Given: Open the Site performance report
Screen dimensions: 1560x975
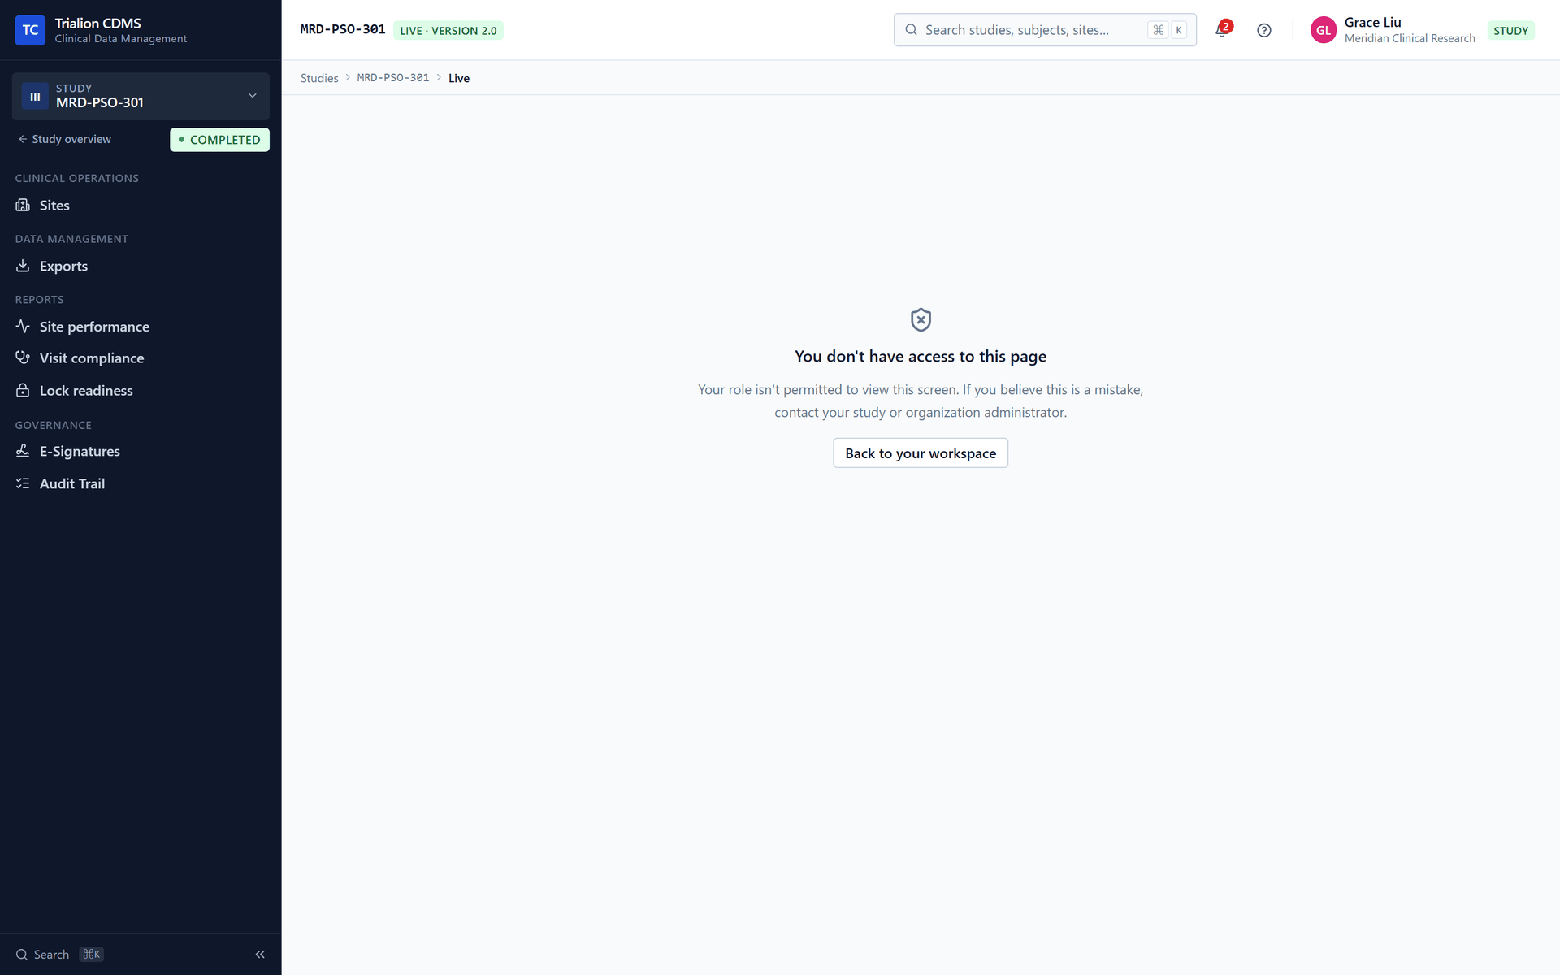Looking at the screenshot, I should point(141,326).
